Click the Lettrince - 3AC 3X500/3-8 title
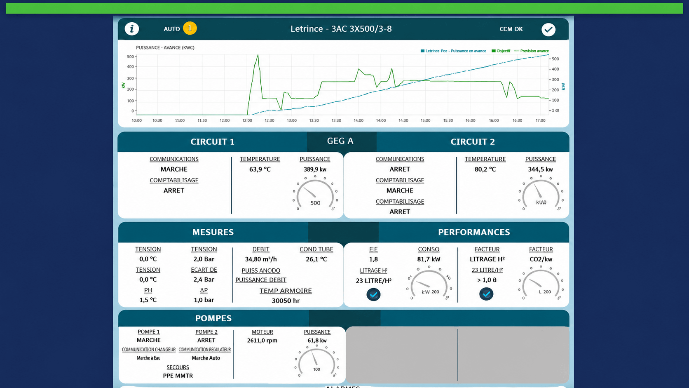Screen dimensions: 689x388 pos(341,29)
